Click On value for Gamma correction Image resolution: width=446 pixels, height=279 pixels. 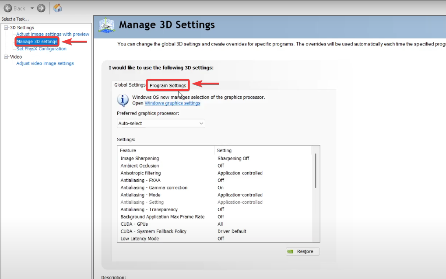coord(221,188)
